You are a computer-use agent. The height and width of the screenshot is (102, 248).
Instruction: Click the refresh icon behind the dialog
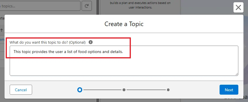point(87,6)
